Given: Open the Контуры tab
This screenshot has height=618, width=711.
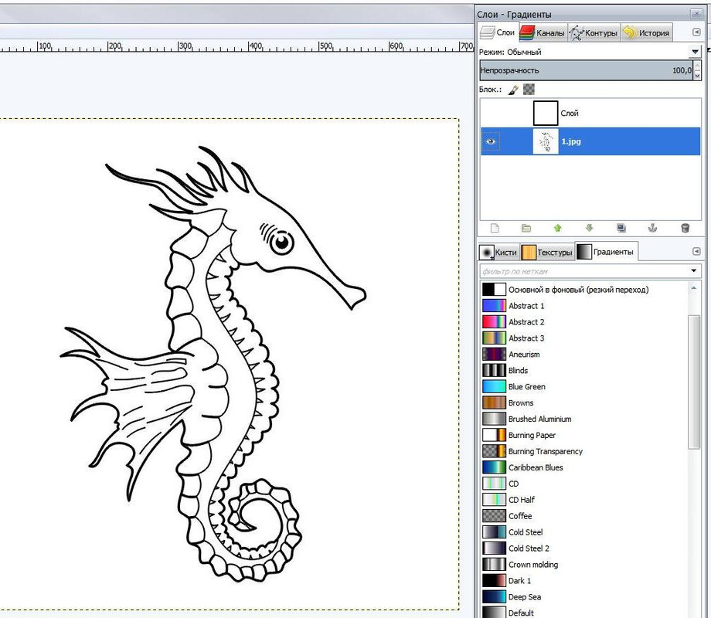Looking at the screenshot, I should point(594,32).
